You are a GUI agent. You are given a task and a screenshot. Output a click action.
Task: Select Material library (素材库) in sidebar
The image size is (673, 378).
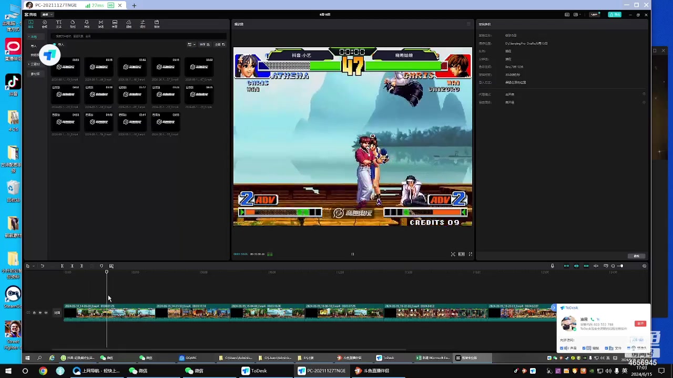point(35,74)
